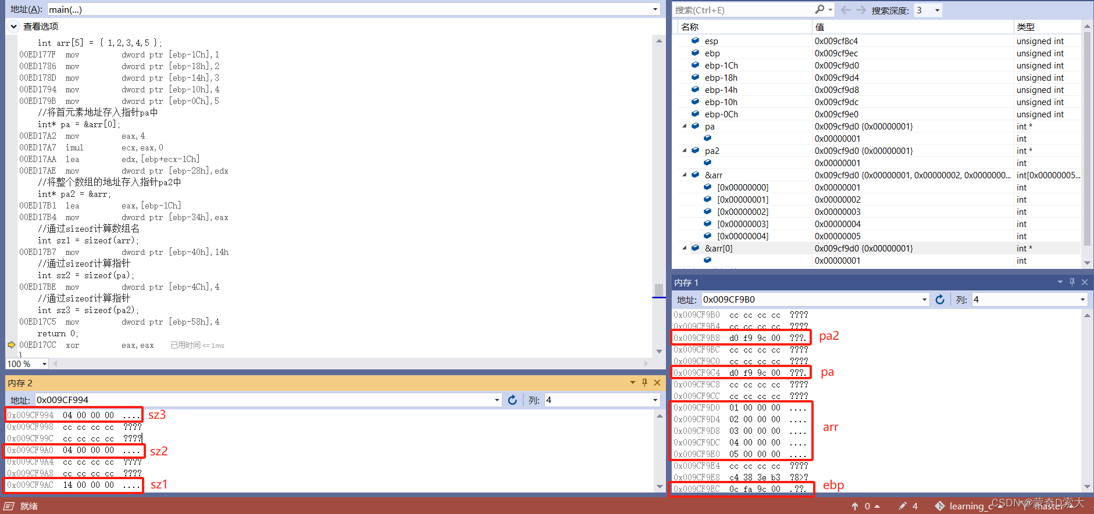Click the disassembly horizontal scrollbar left arrow
The width and height of the screenshot is (1094, 514).
[55, 364]
